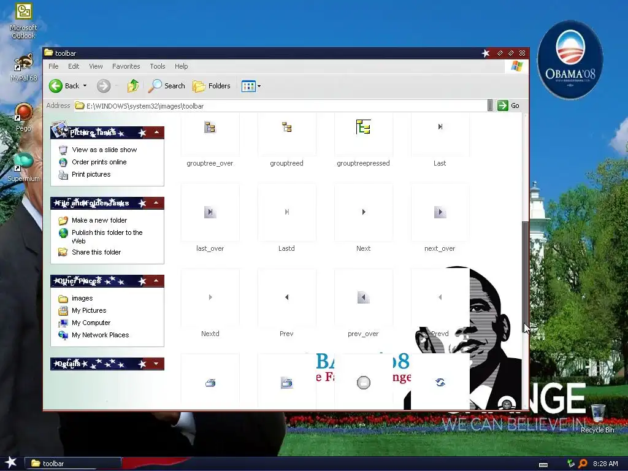Screen dimensions: 628x471
Task: Expand the Details panel
Action: (156, 364)
